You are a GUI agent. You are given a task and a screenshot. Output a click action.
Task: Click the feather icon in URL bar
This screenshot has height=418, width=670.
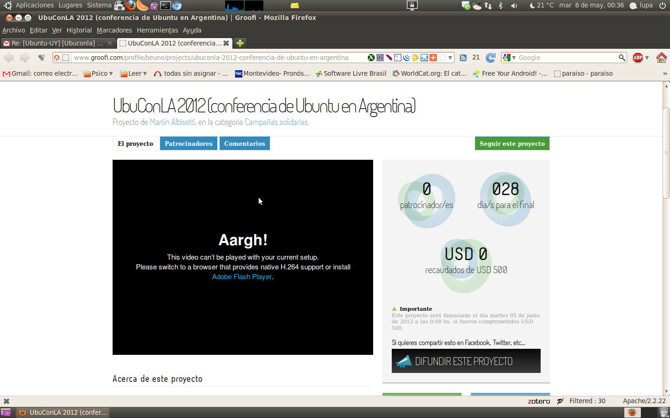coord(389,58)
